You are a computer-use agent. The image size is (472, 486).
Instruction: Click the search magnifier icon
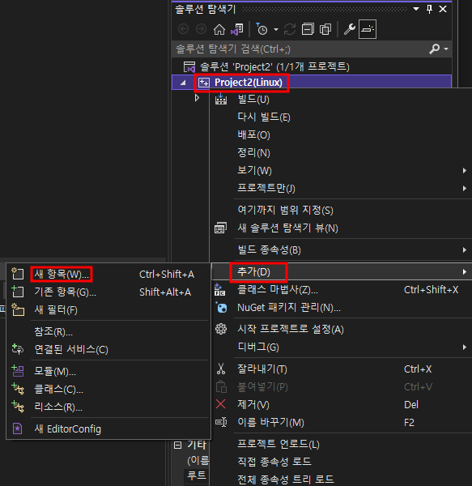coord(434,49)
